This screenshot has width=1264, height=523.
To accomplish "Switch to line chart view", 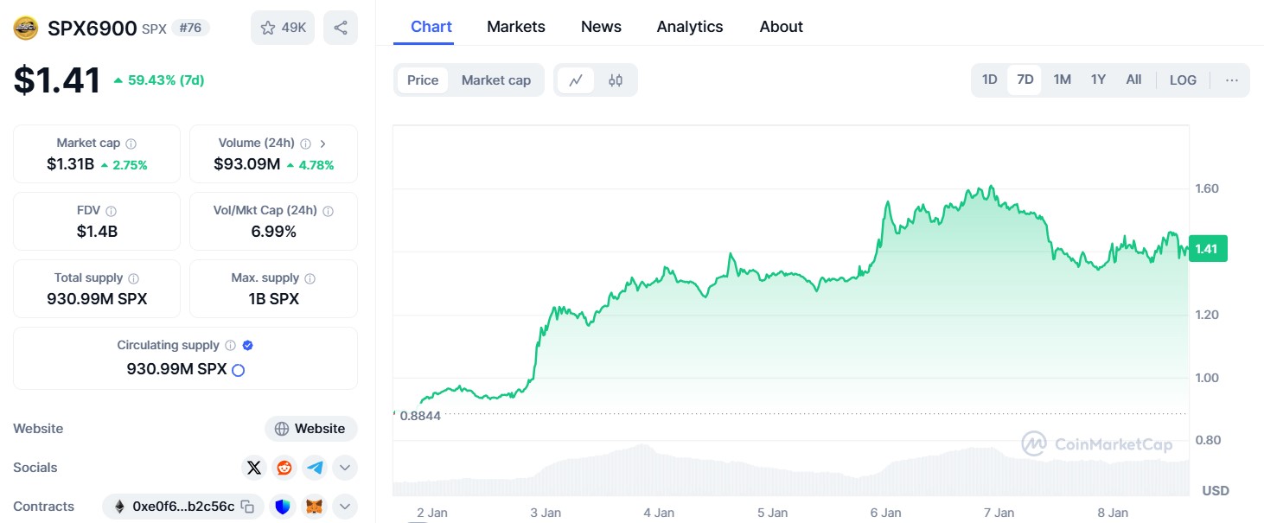I will pos(576,80).
